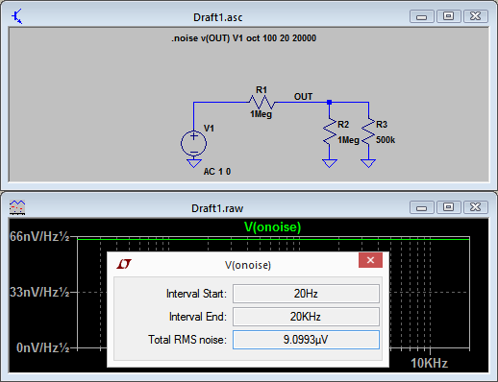Minimize the Draft1.raw window
The image size is (498, 382).
pos(422,208)
